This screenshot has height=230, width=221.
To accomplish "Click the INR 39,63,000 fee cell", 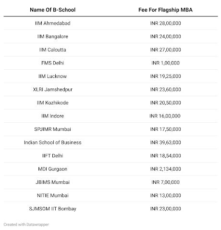I will (x=165, y=142).
